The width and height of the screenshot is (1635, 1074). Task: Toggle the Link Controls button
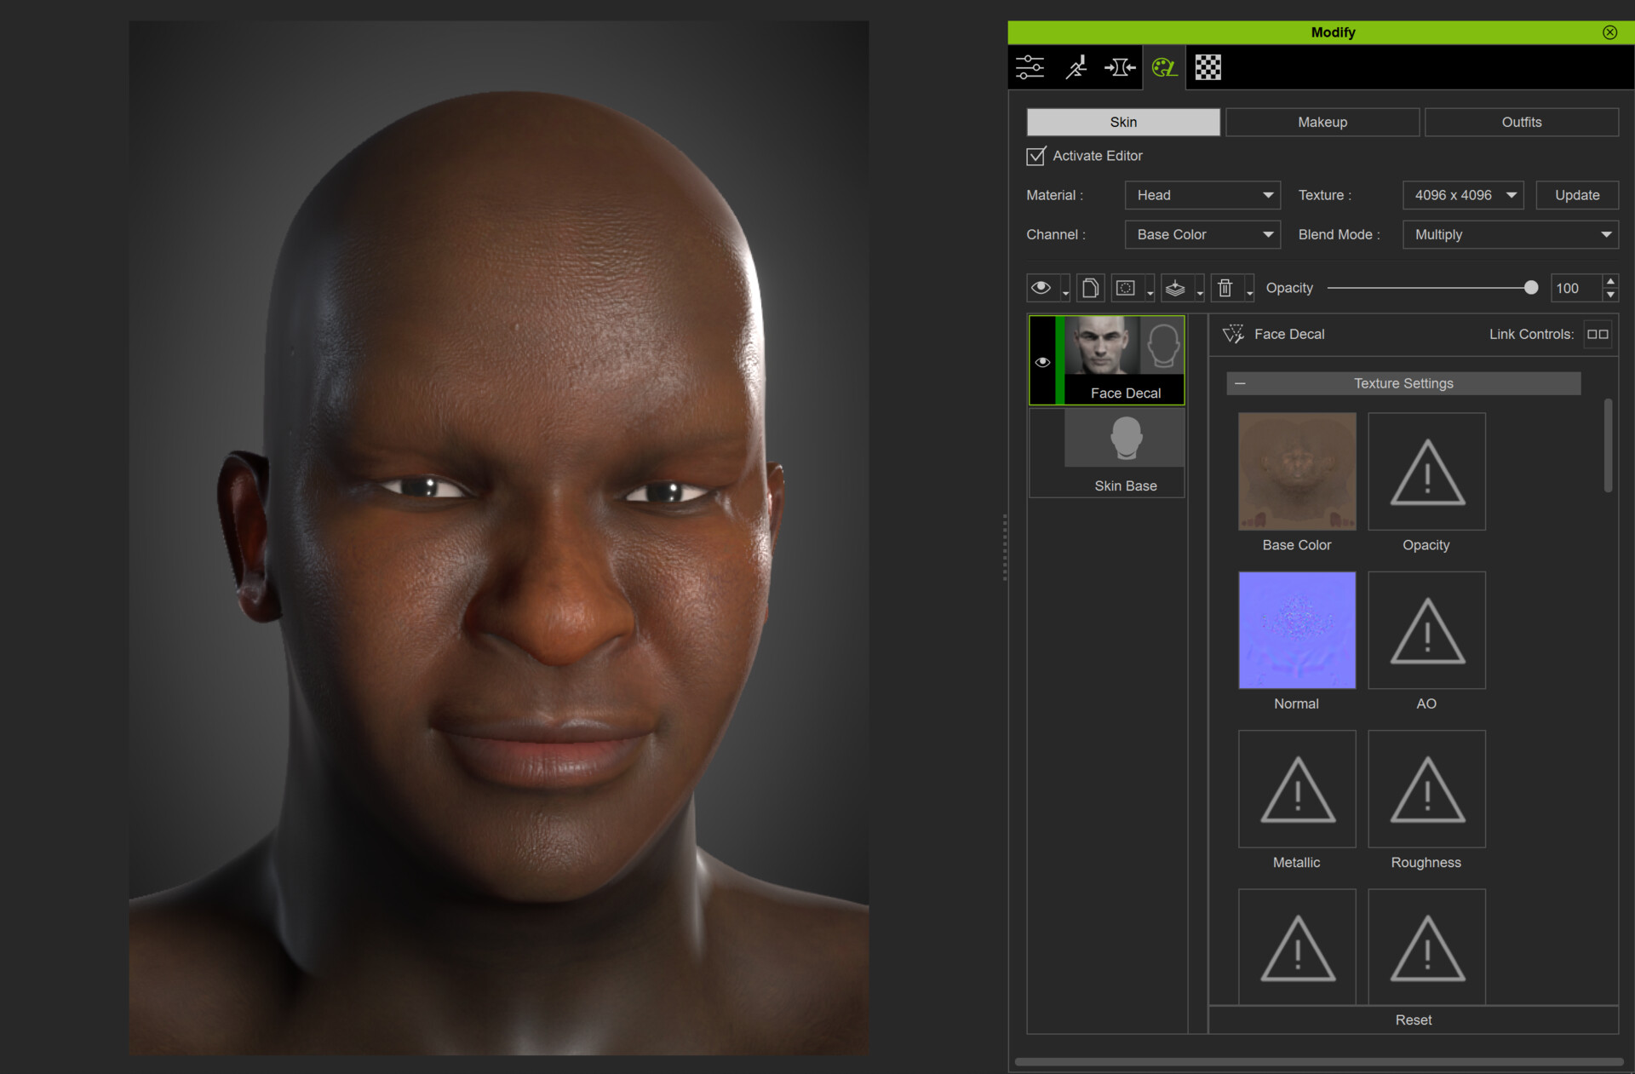click(x=1598, y=335)
